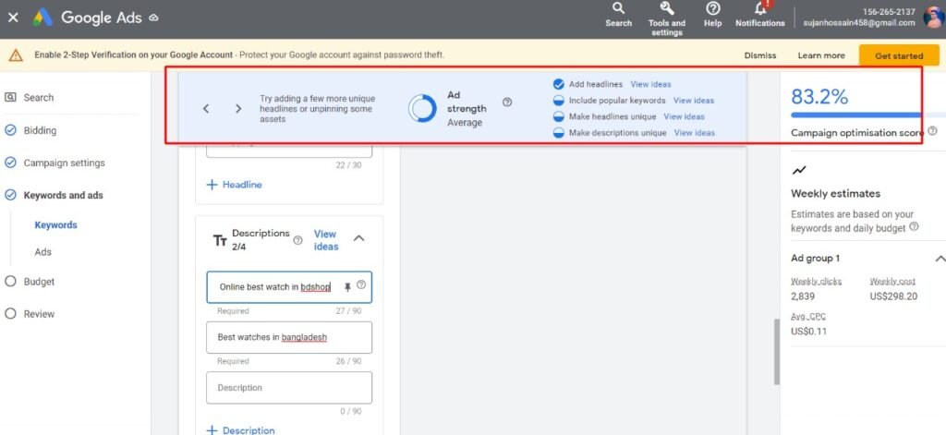
Task: Click the pin icon in first description field
Action: pyautogui.click(x=347, y=287)
